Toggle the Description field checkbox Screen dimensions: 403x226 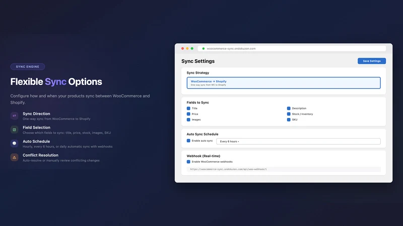pos(289,108)
